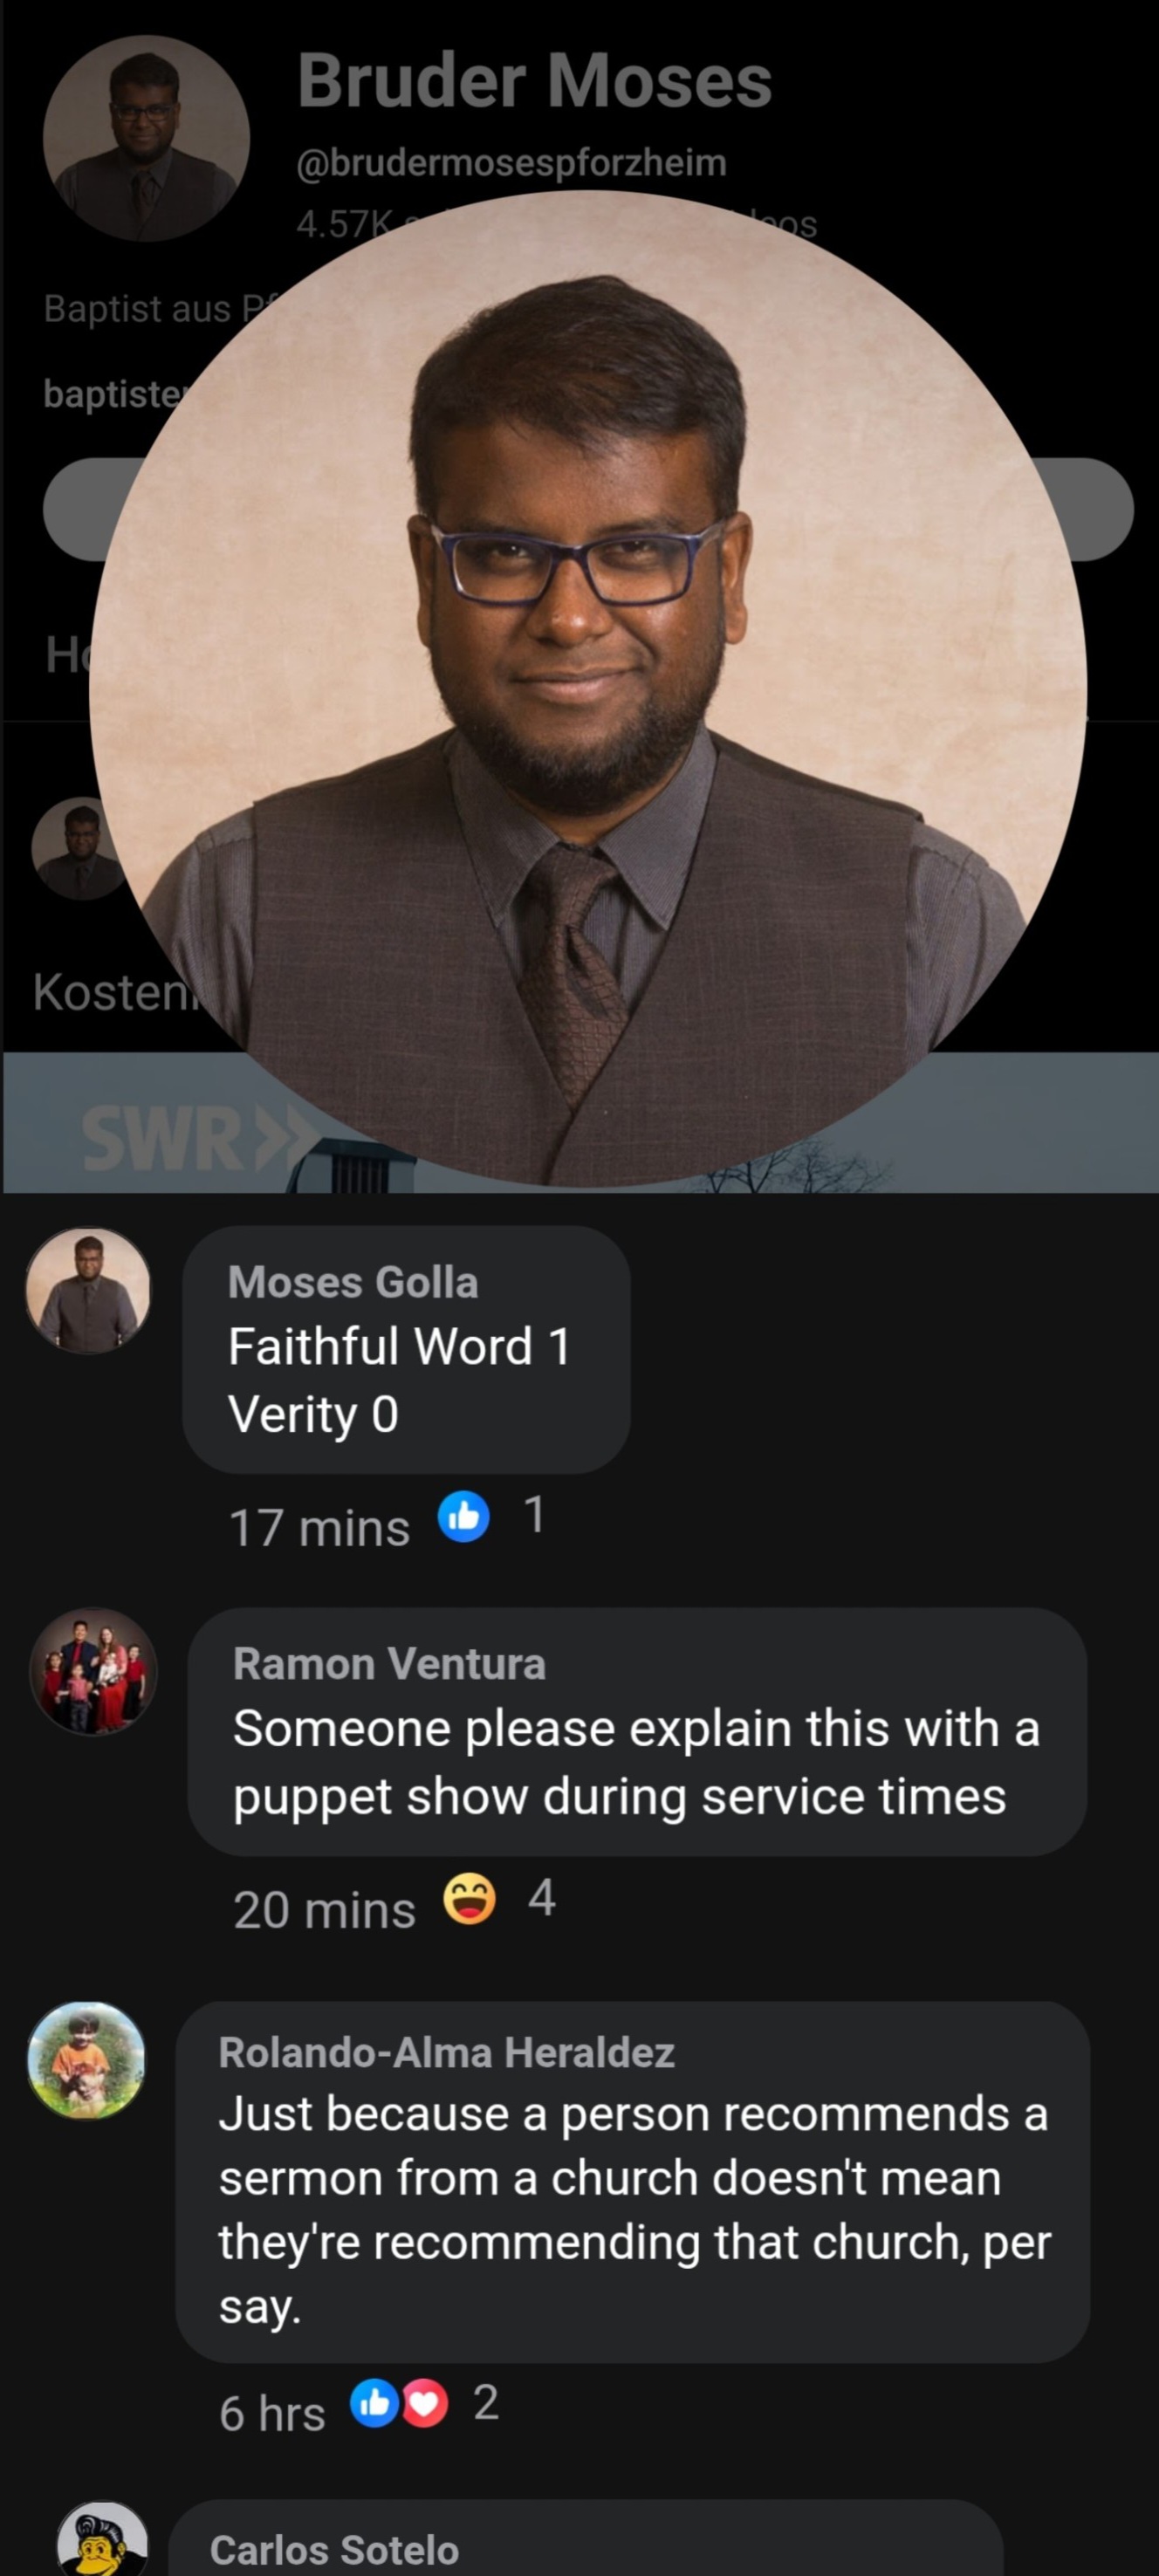Viewport: 1159px width, 2576px height.
Task: Open Ramon Ventura's family photo avatar
Action: pos(94,1671)
